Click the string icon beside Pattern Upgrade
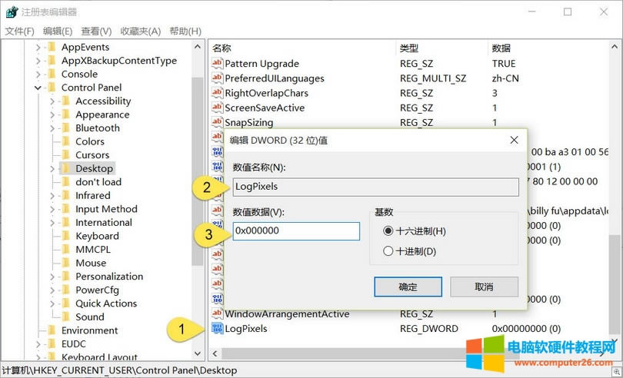Image resolution: width=623 pixels, height=378 pixels. (x=217, y=64)
